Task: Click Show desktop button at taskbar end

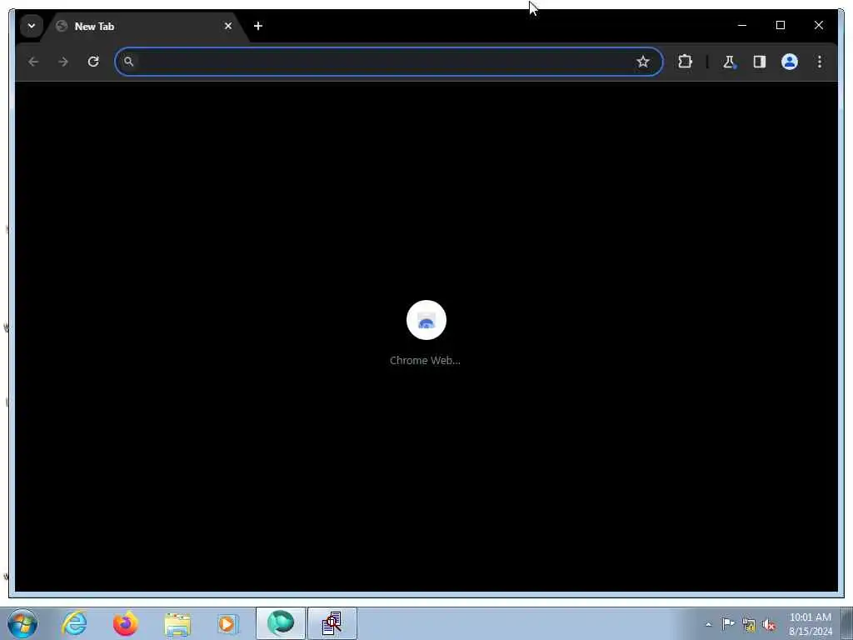Action: pos(847,623)
